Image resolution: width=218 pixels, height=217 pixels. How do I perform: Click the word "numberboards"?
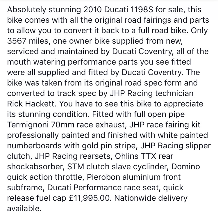34,146
